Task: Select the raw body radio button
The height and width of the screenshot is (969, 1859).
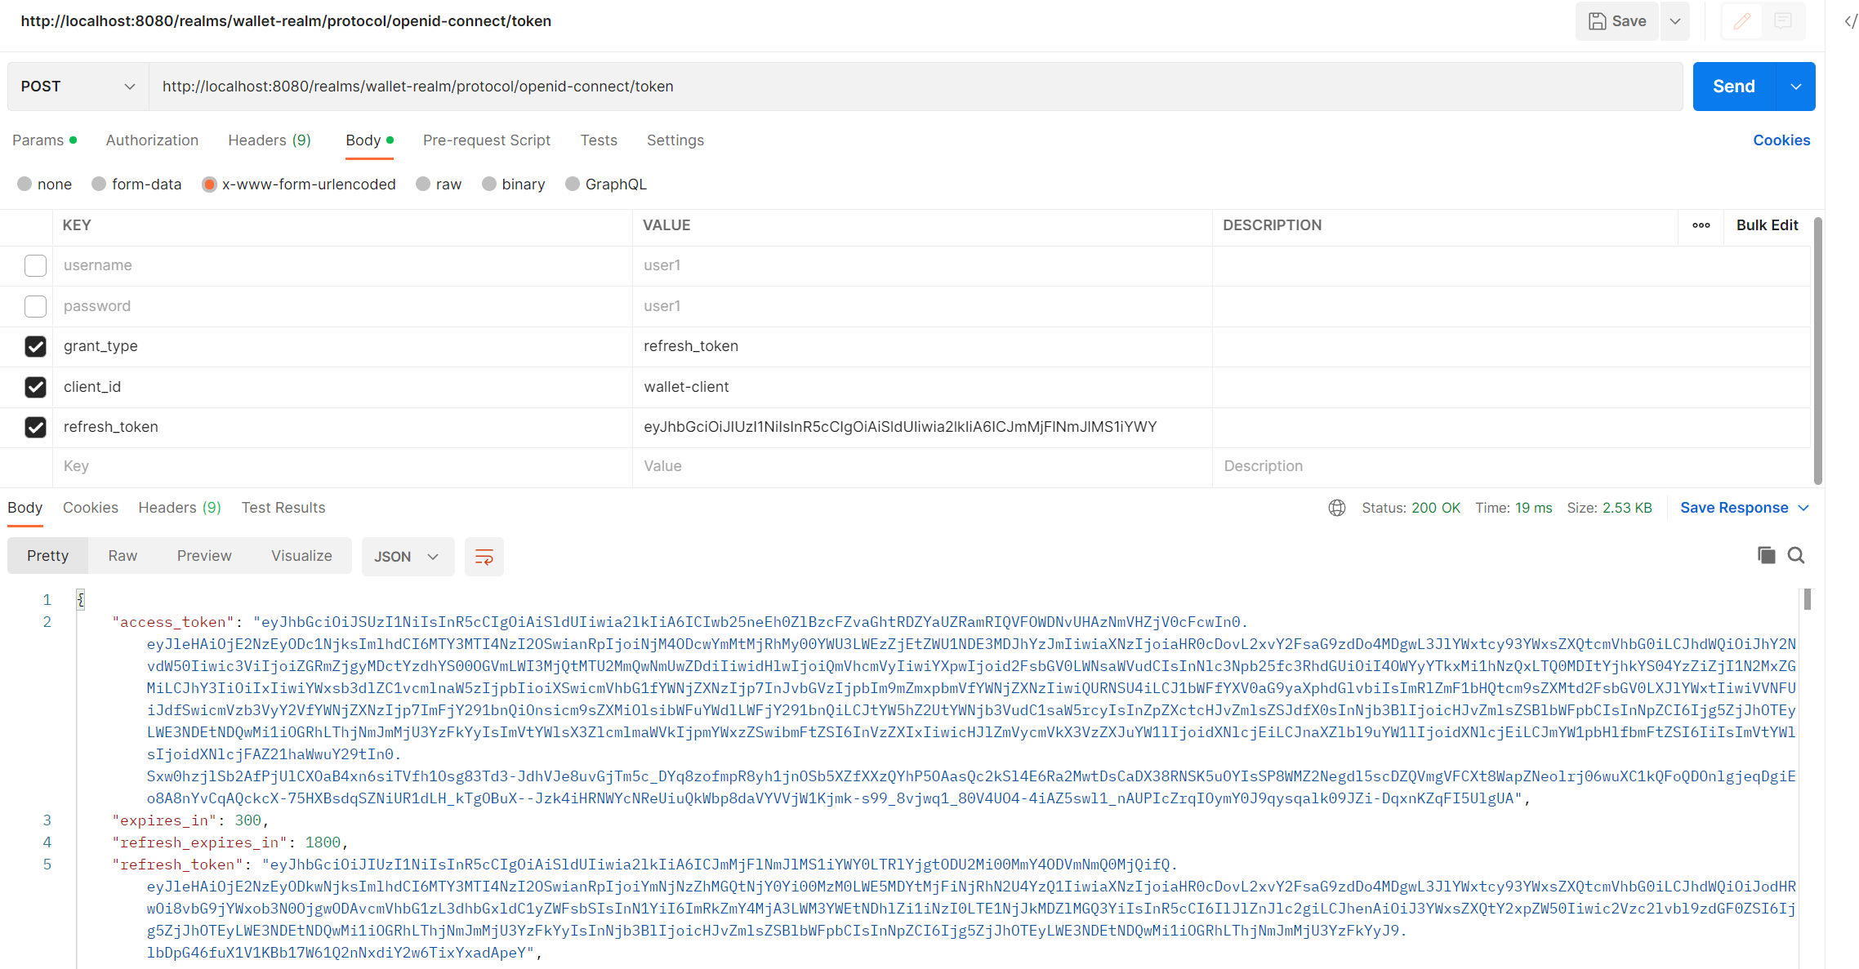Action: point(423,184)
